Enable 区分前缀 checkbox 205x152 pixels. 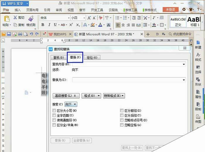pyautogui.click(x=122, y=111)
